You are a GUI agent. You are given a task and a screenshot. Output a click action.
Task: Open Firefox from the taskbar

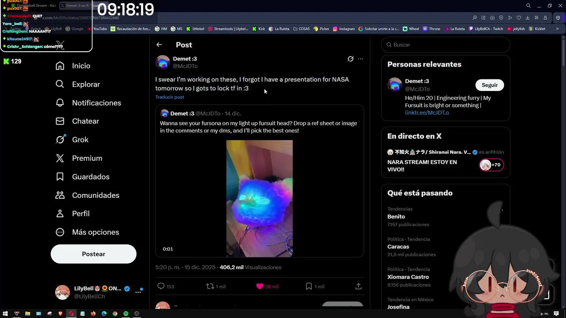tap(93, 314)
